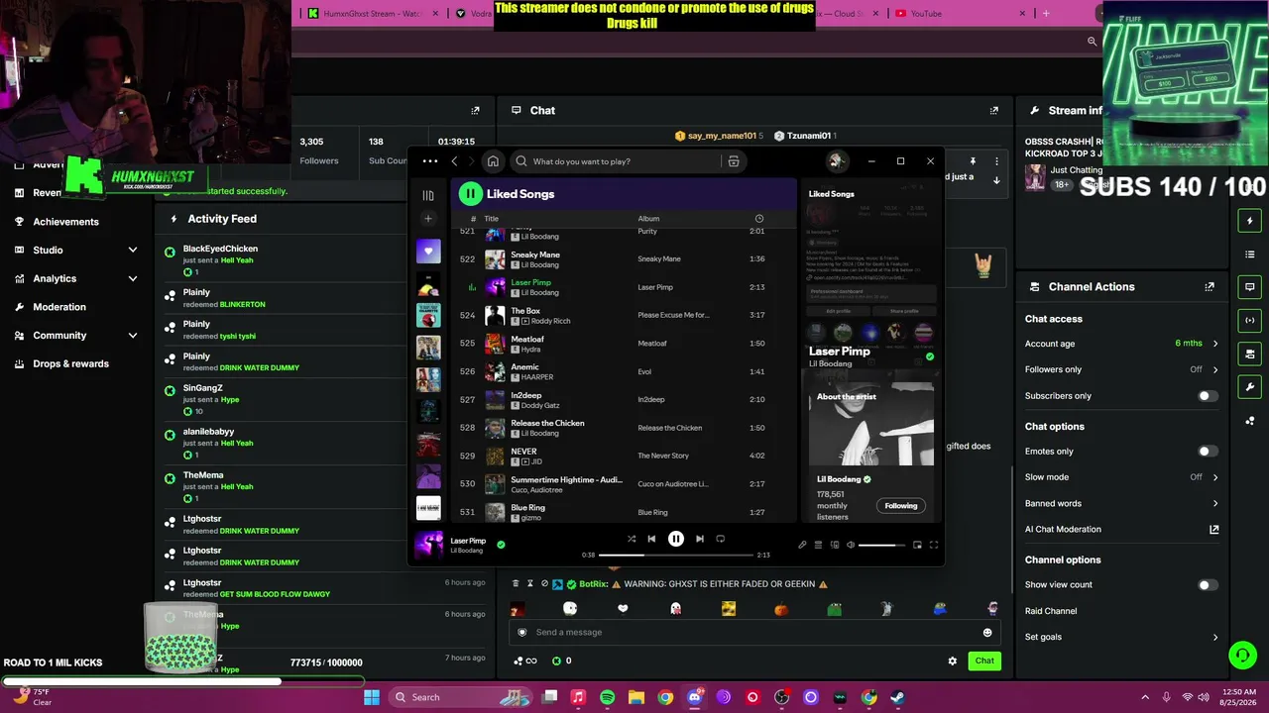Open a new browser tab
The width and height of the screenshot is (1269, 713).
[x=1046, y=14]
